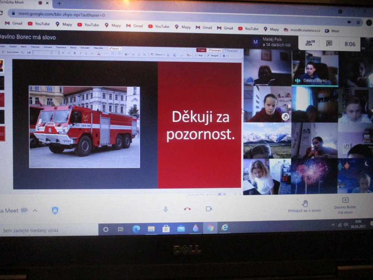The image size is (373, 280).
Task: Bookmark this page with the star
Action: tap(358, 23)
